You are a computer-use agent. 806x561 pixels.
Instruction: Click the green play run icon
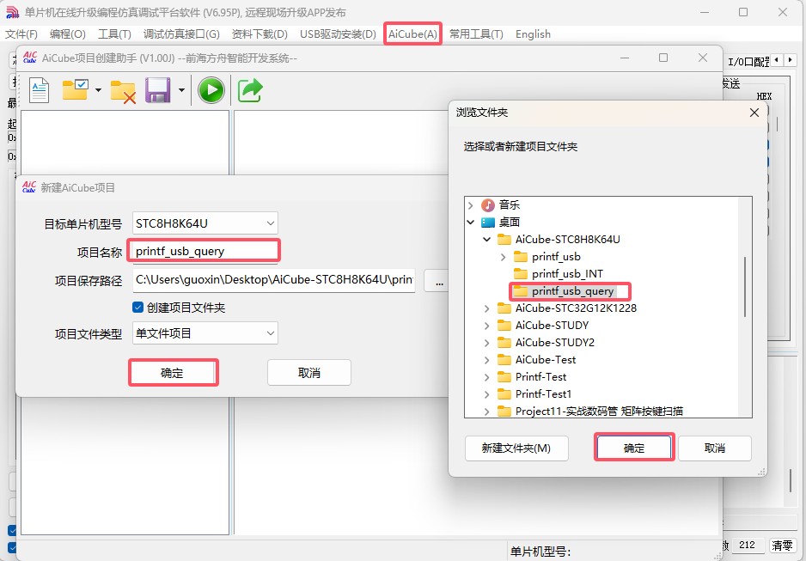point(211,90)
